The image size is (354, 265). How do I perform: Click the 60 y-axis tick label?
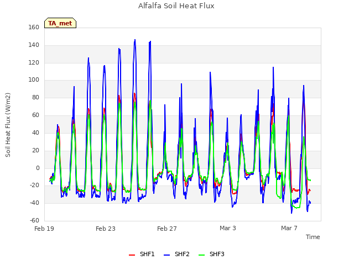pos(35,115)
